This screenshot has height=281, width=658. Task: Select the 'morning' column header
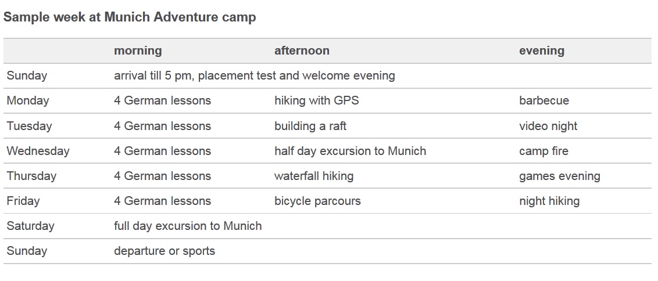pos(138,51)
